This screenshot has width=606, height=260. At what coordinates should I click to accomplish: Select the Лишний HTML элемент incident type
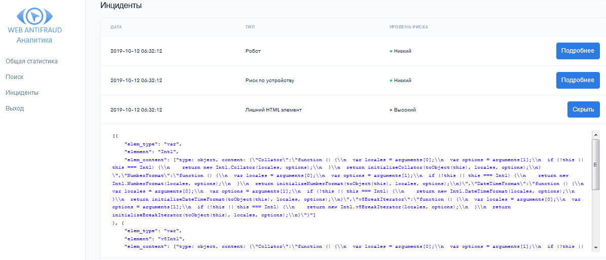274,110
